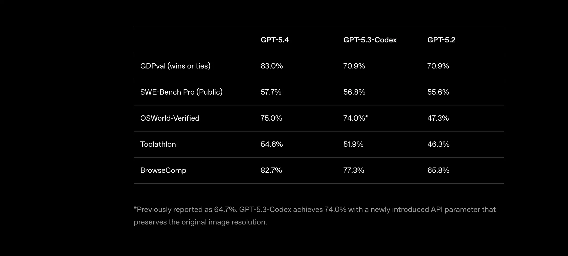Click the 54.6% Toolathlon value

[x=272, y=144]
